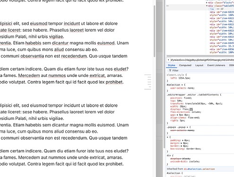Click the filter funnel icon in Styles
234x177 pixels.
coord(170,70)
